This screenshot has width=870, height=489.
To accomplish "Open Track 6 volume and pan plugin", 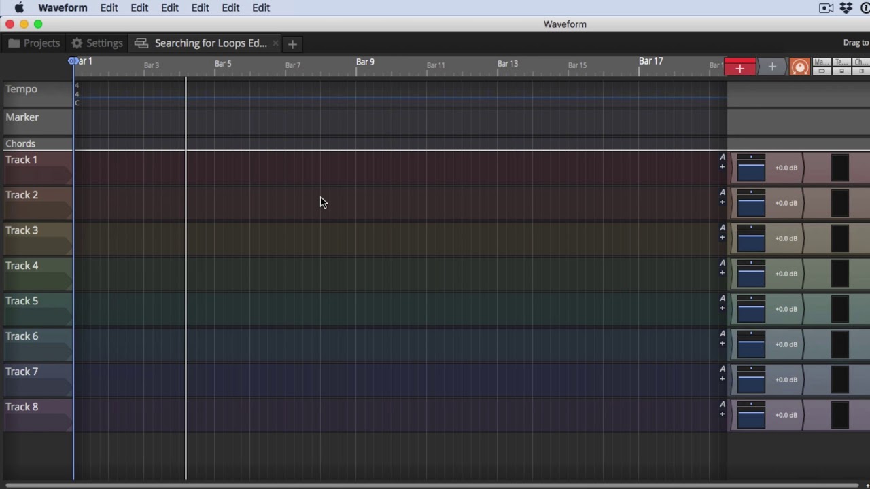I will coord(751,344).
